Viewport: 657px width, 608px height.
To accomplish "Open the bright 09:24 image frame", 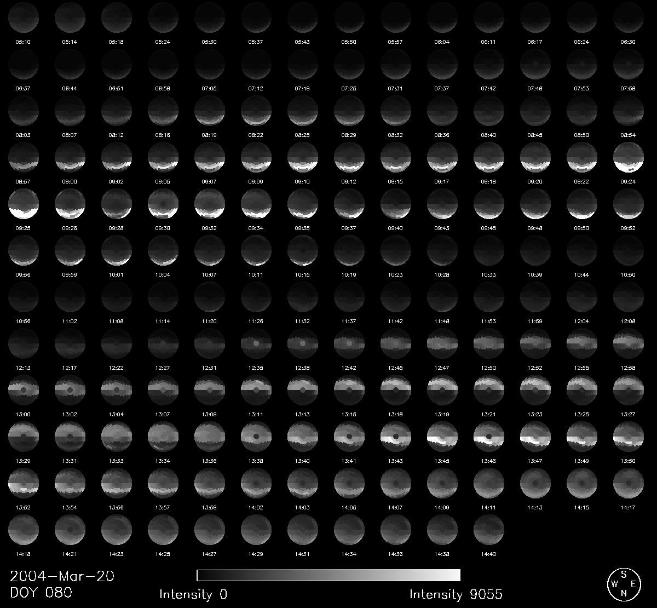I will (629, 157).
